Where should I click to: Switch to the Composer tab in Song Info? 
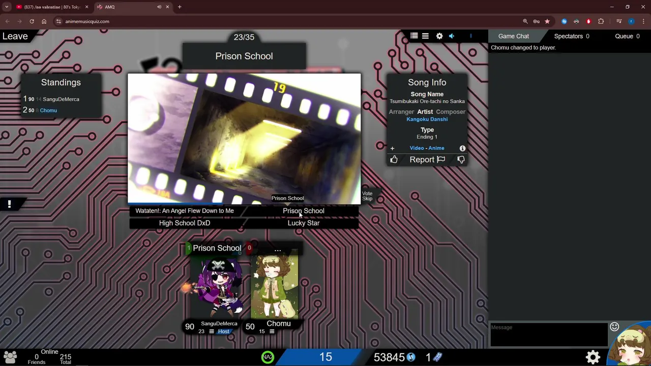click(x=451, y=112)
